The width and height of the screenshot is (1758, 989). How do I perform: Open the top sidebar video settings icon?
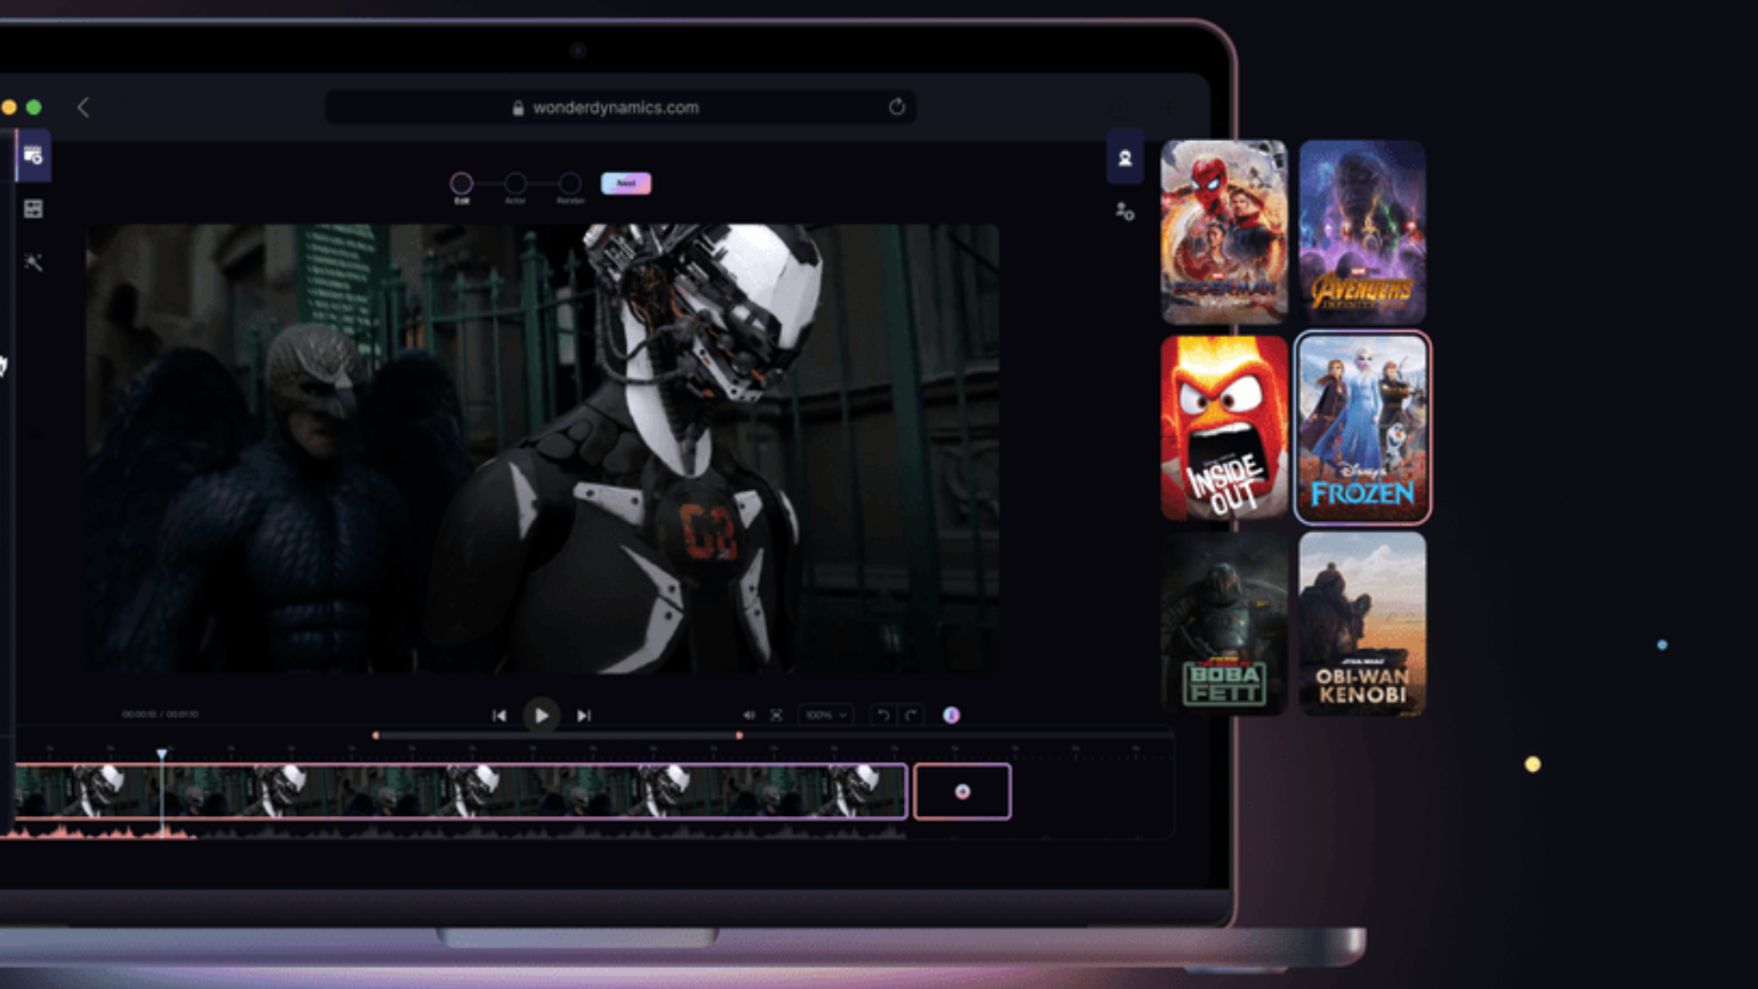[33, 155]
